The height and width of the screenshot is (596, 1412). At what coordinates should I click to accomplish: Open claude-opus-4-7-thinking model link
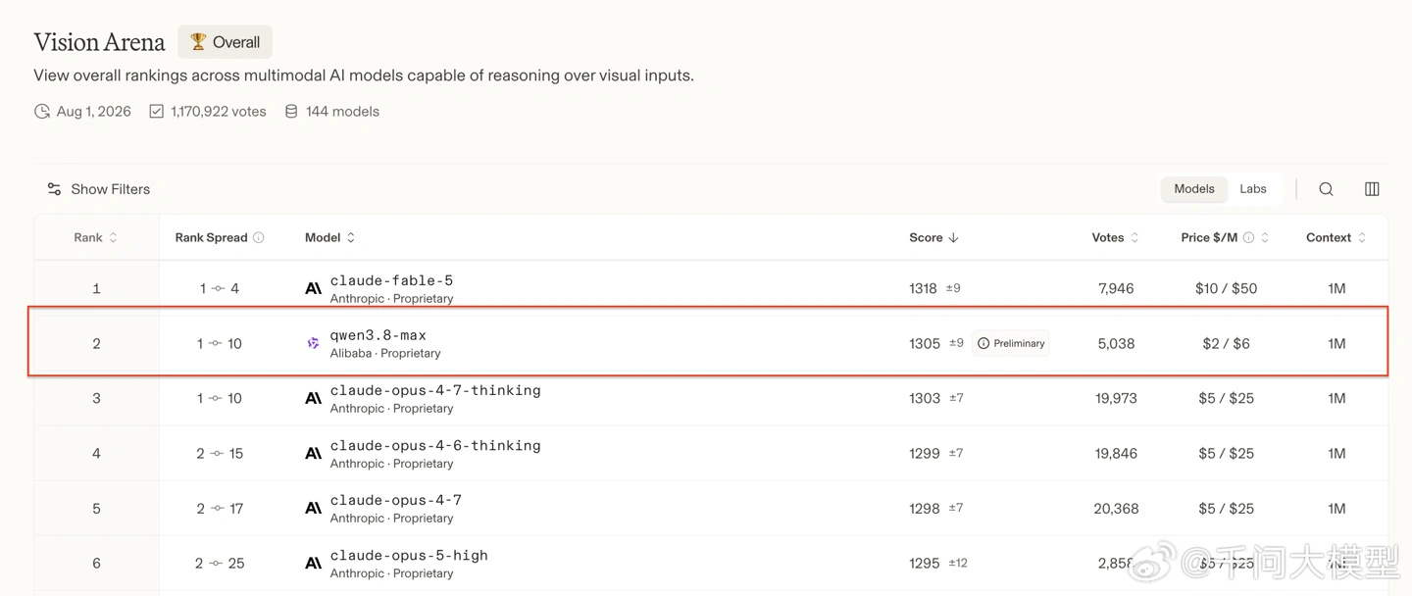(x=435, y=390)
